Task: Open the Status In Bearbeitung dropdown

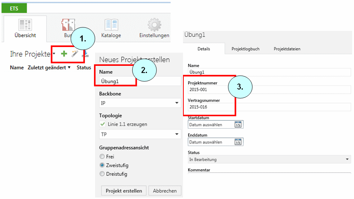Action: click(347, 160)
